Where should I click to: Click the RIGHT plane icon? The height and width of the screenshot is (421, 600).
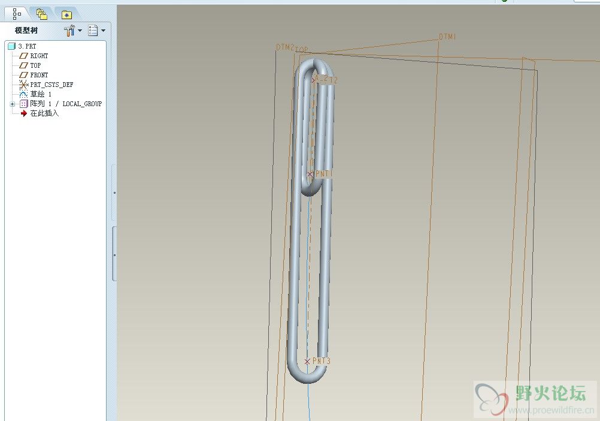[x=24, y=56]
